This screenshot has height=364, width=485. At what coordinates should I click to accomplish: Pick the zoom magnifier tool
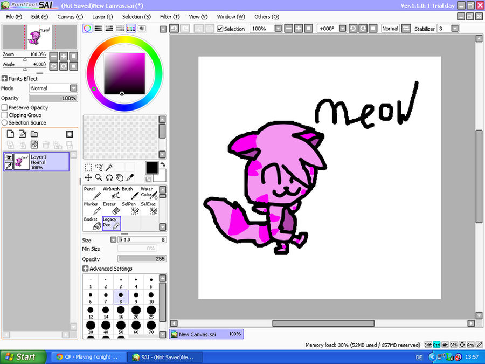(99, 177)
